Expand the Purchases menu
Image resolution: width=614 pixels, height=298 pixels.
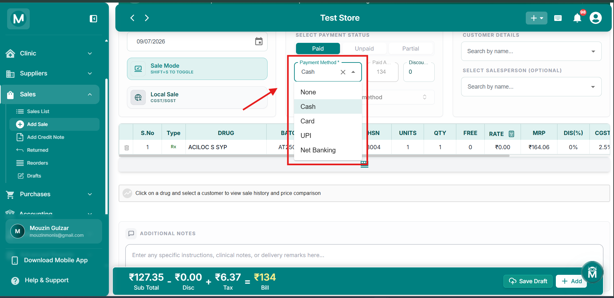point(50,194)
